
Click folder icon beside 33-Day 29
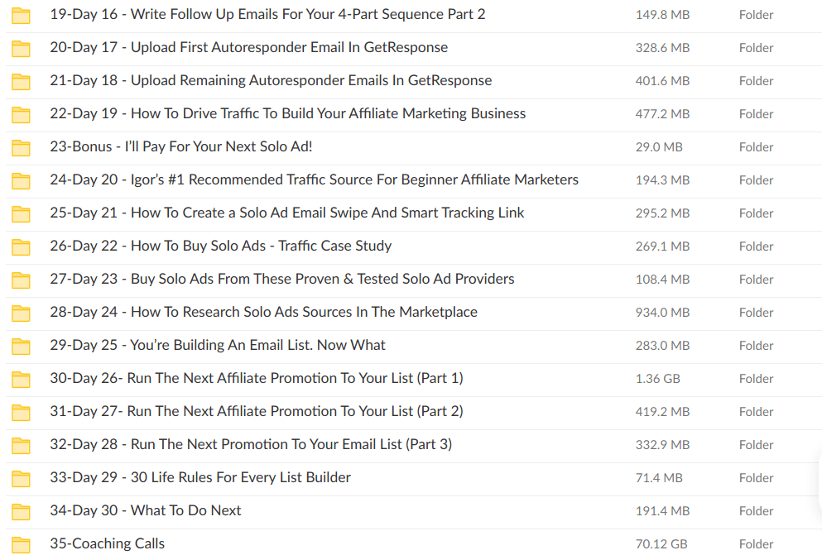click(x=21, y=478)
